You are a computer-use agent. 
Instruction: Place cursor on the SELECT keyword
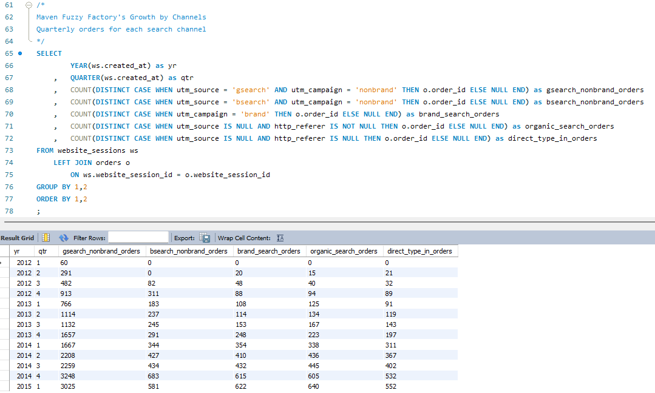pyautogui.click(x=48, y=53)
